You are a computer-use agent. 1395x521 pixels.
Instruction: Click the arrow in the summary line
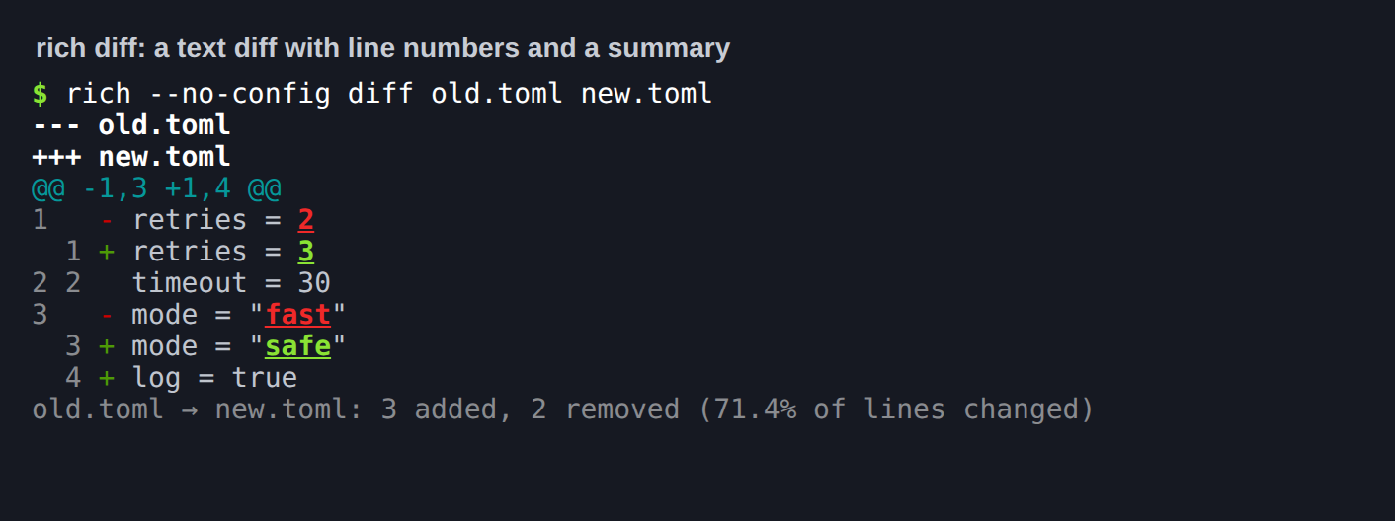point(190,409)
